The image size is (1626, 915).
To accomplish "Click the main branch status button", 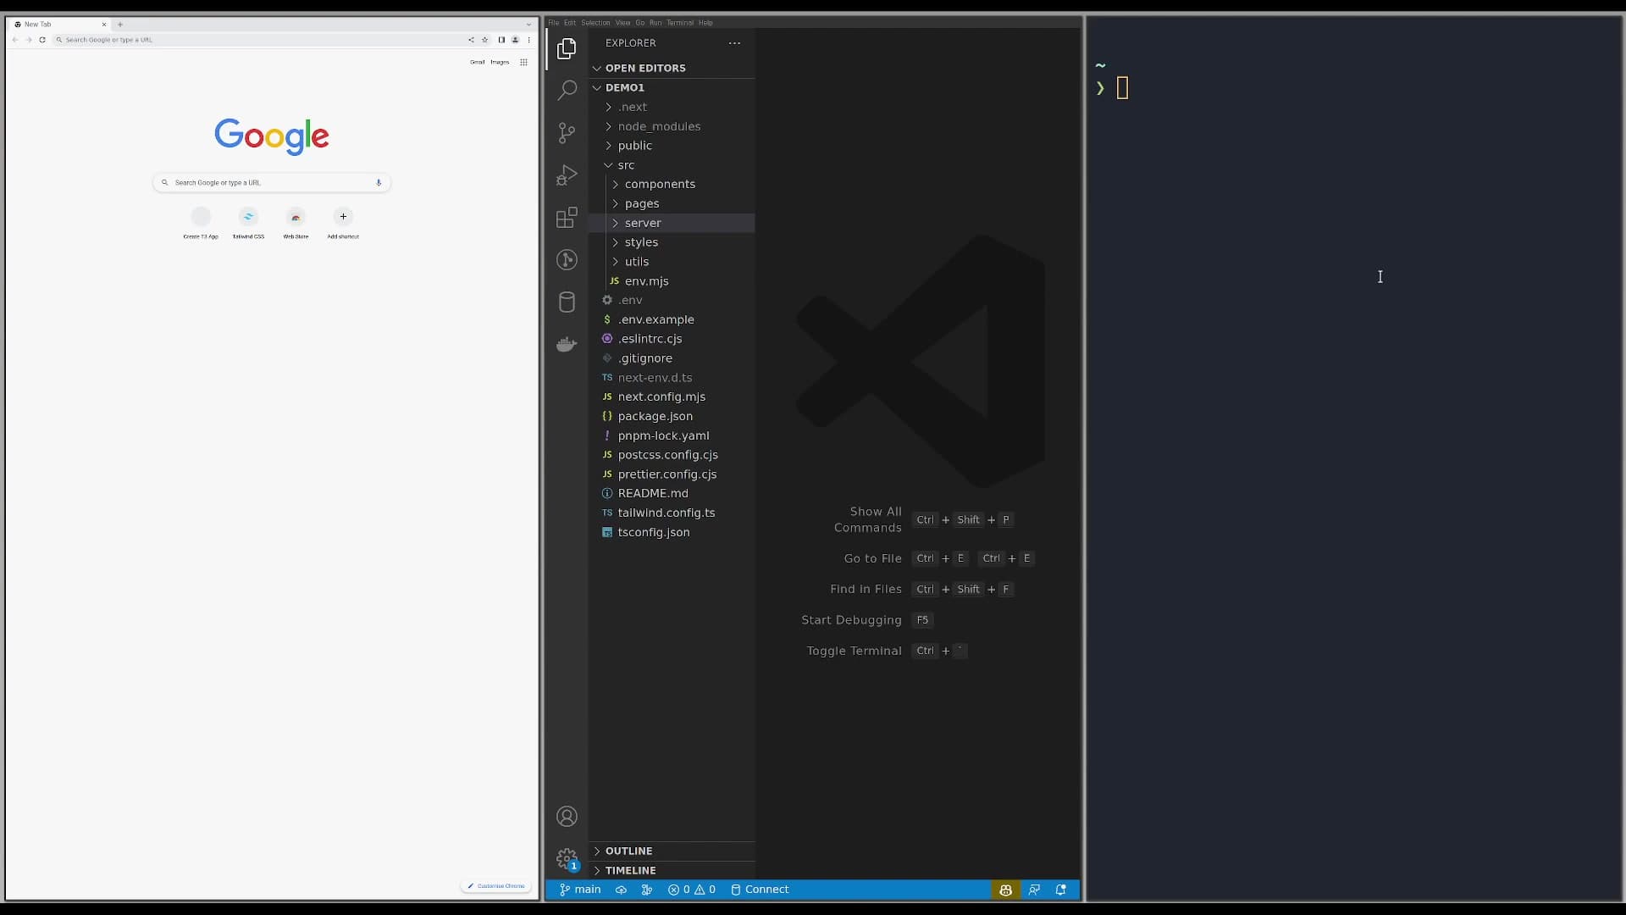I will pos(580,890).
